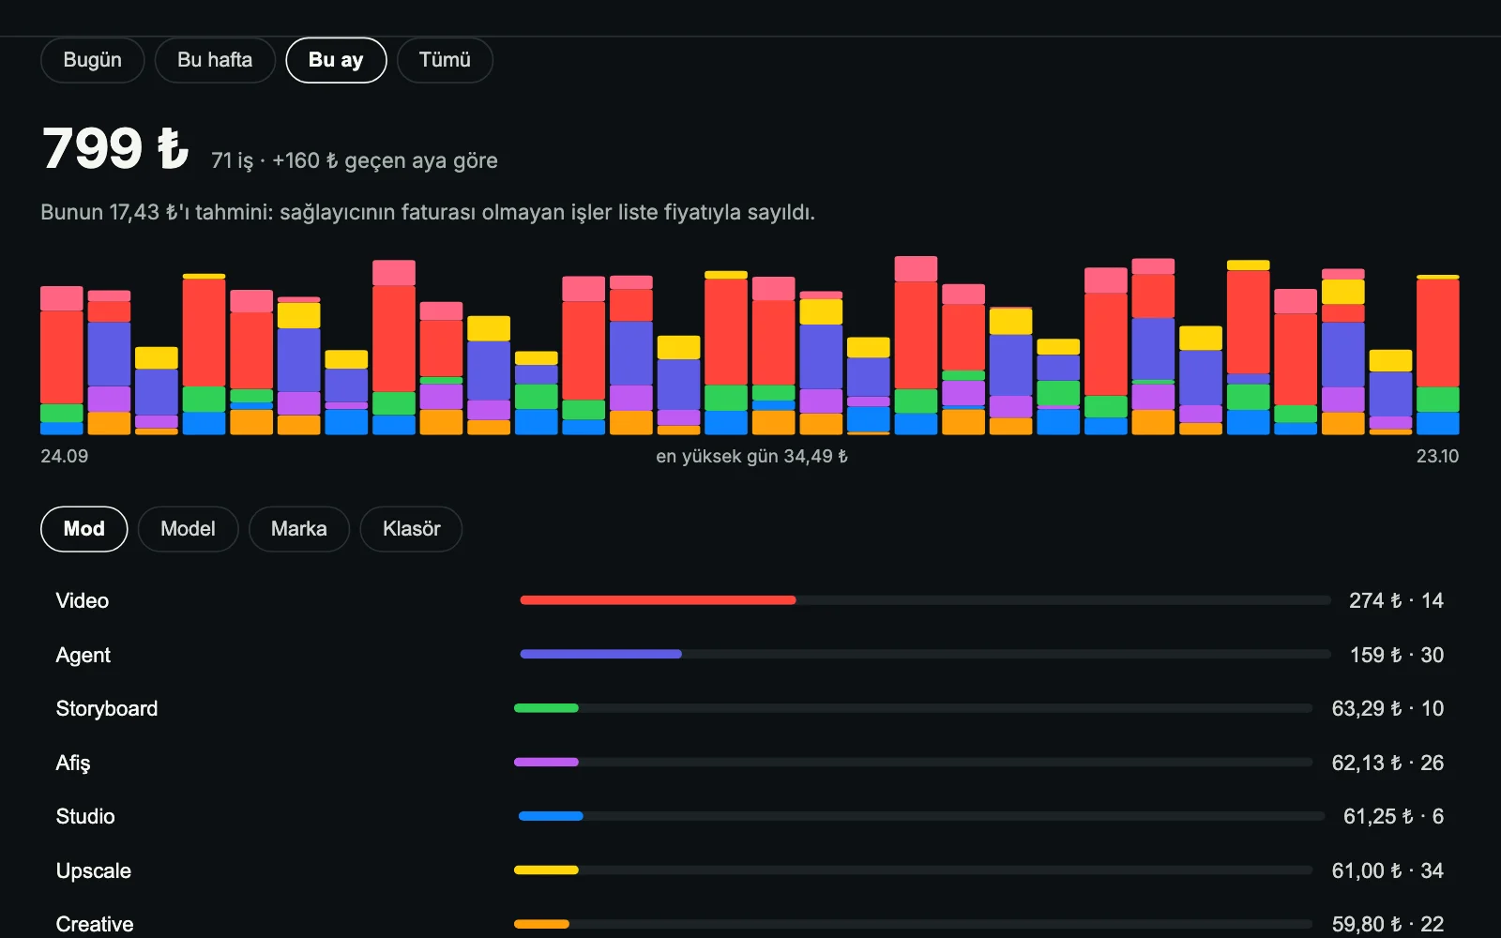Group breakdown by Model
The height and width of the screenshot is (938, 1501).
pos(188,529)
